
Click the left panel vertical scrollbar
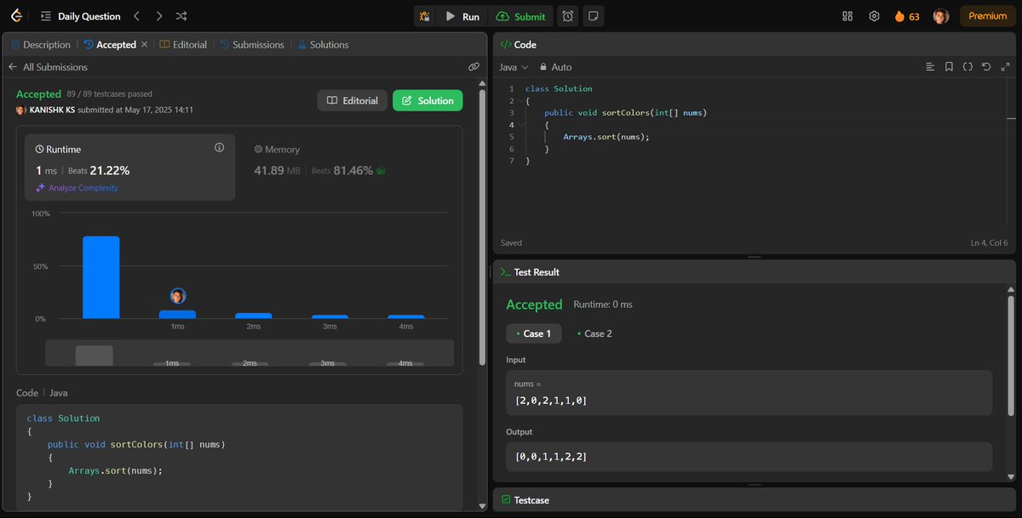pos(483,227)
